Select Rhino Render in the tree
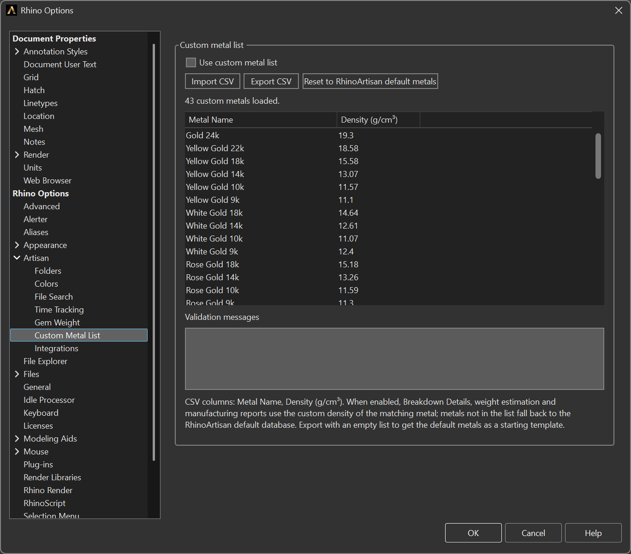 click(x=48, y=490)
